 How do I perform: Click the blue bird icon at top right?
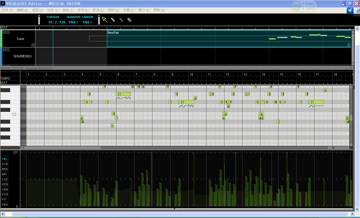point(350,10)
